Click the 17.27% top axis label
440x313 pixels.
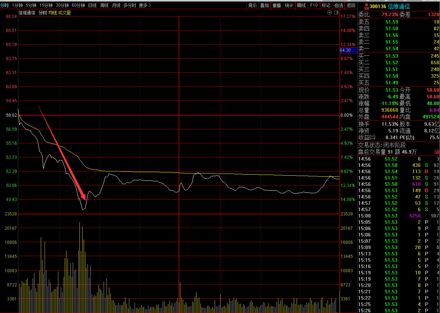(348, 17)
